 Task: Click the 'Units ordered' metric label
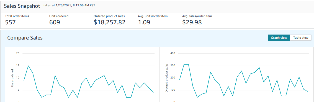point(59,16)
